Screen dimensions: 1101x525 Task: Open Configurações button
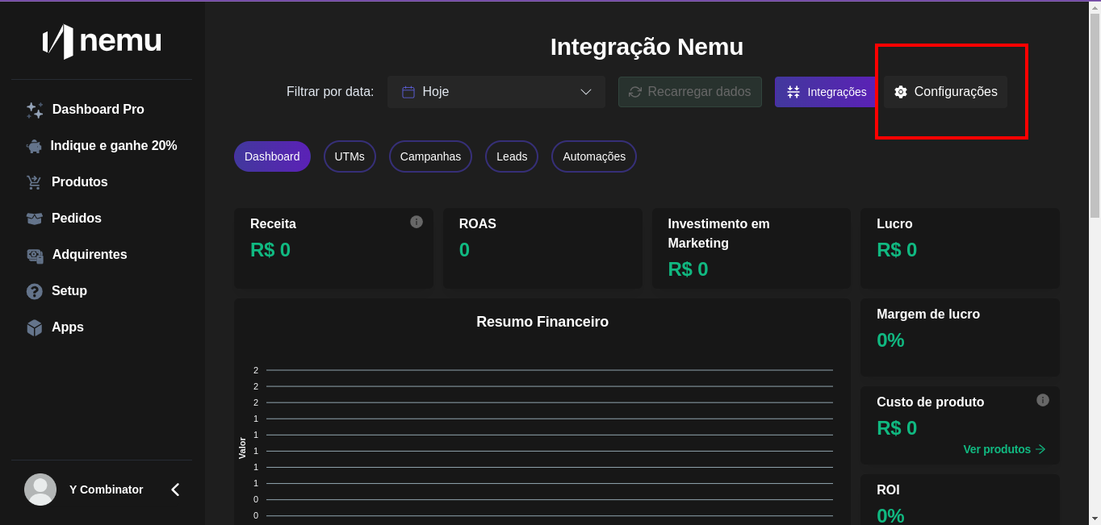tap(945, 92)
